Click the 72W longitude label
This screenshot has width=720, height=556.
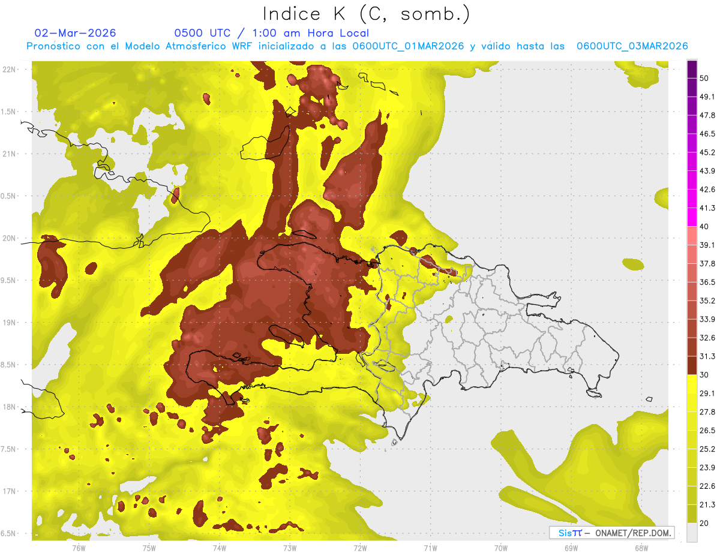tap(360, 548)
